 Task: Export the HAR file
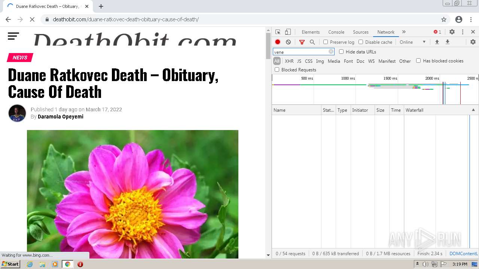click(447, 42)
